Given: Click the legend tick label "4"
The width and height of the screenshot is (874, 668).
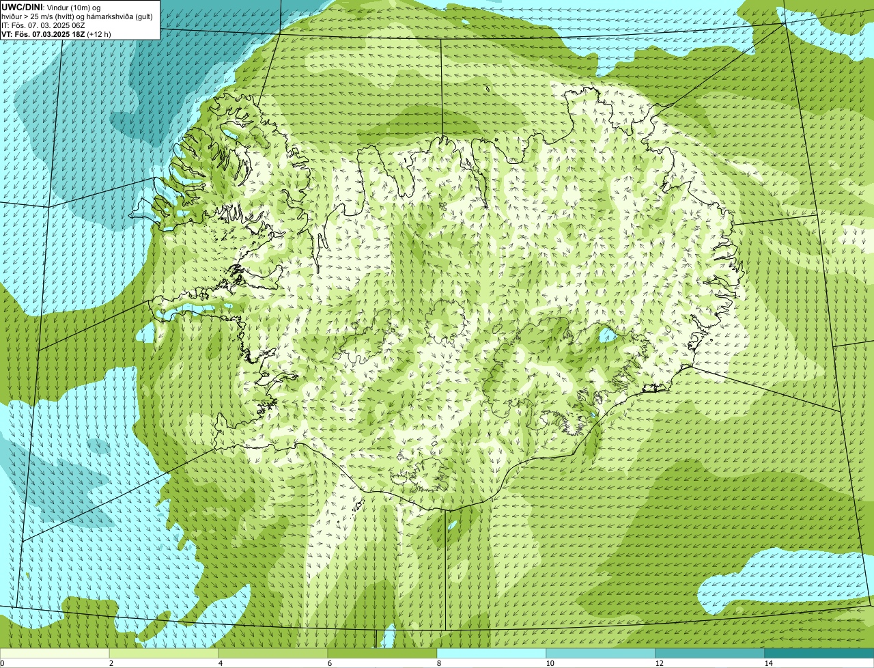Looking at the screenshot, I should point(219,663).
